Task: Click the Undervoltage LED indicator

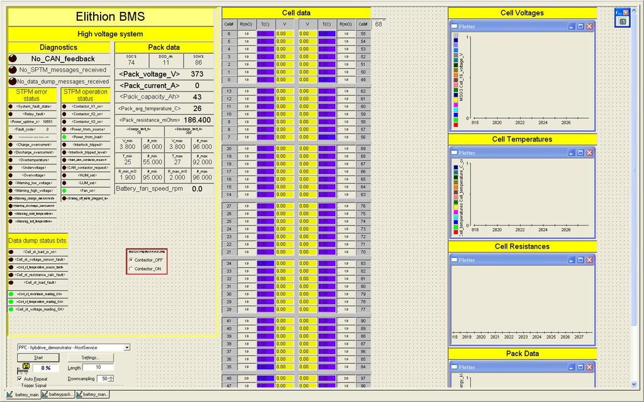Action: (x=10, y=168)
